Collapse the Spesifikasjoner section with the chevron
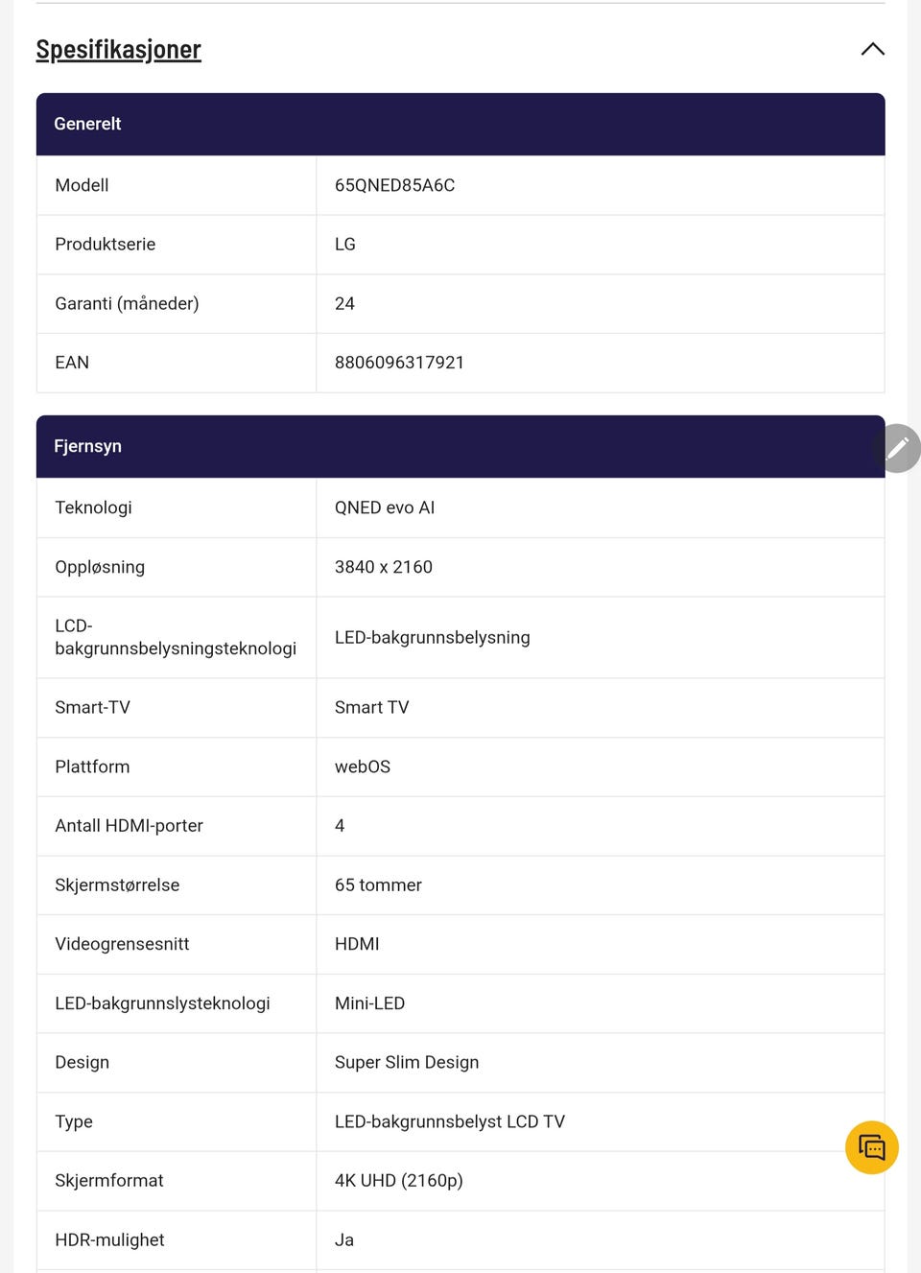The image size is (921, 1273). [x=872, y=49]
